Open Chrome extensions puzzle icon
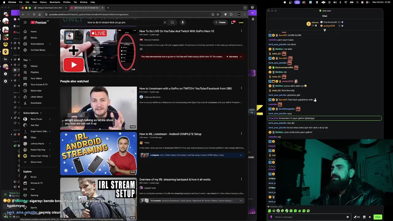393x221 pixels. [231, 14]
